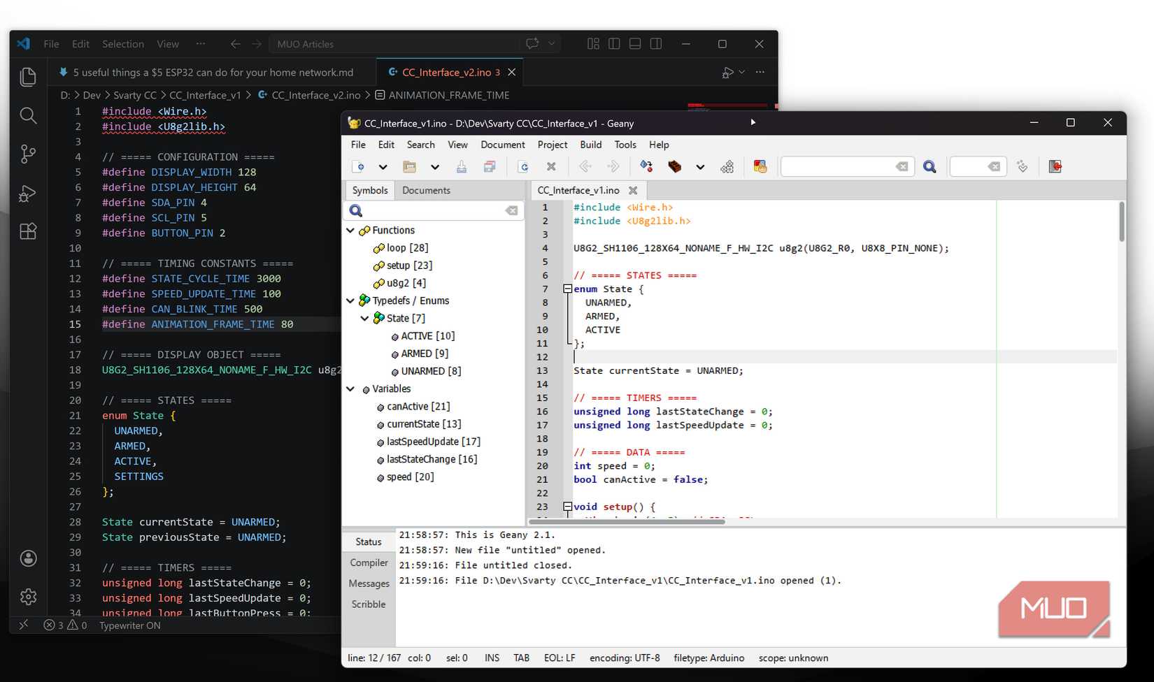The image size is (1154, 682).
Task: Open Selection menu in VS Code
Action: tap(123, 43)
